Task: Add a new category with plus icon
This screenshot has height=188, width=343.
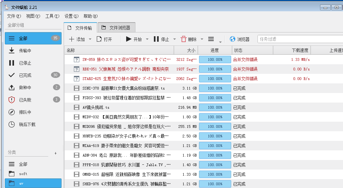Action: pyautogui.click(x=55, y=153)
